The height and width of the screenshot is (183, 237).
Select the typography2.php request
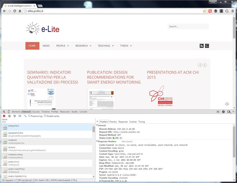coord(47,134)
